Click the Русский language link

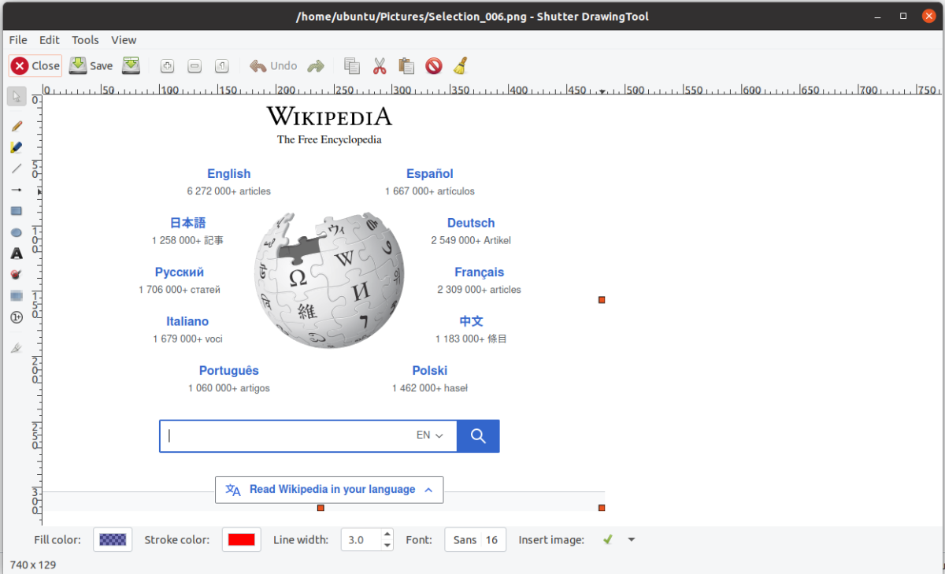click(180, 272)
